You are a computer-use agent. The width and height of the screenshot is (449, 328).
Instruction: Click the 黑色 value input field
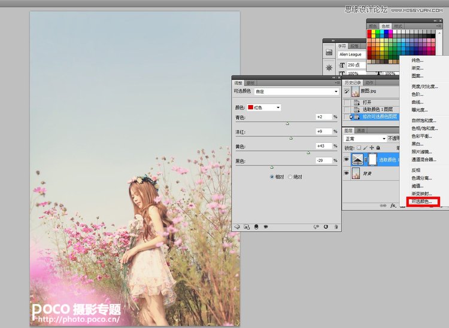324,161
